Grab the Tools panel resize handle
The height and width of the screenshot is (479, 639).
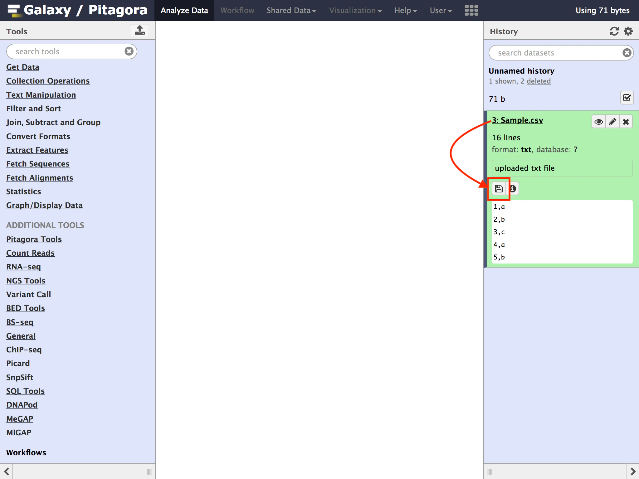(x=149, y=472)
